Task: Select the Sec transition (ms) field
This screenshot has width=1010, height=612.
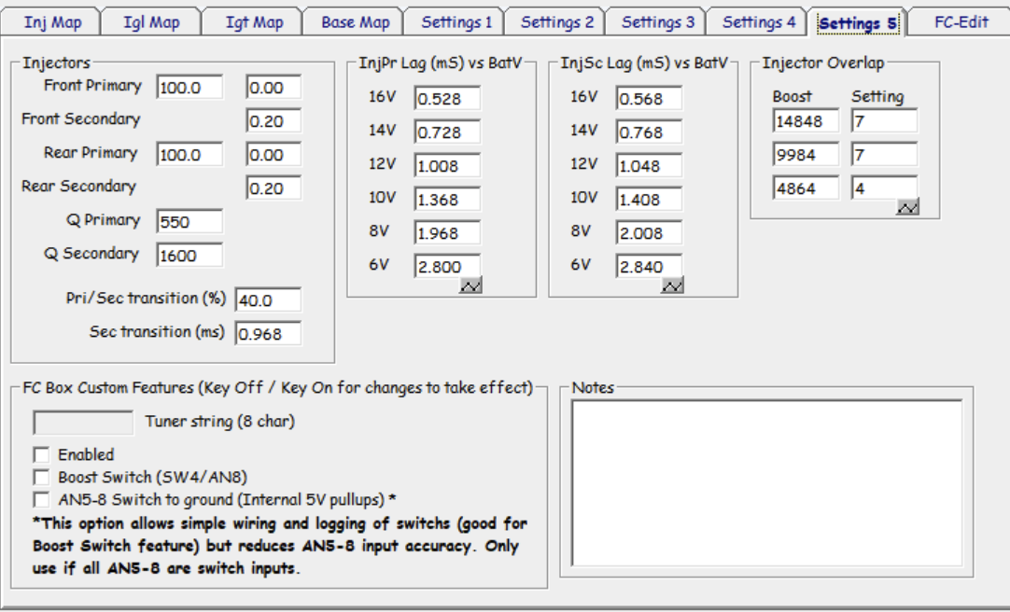Action: tap(268, 333)
